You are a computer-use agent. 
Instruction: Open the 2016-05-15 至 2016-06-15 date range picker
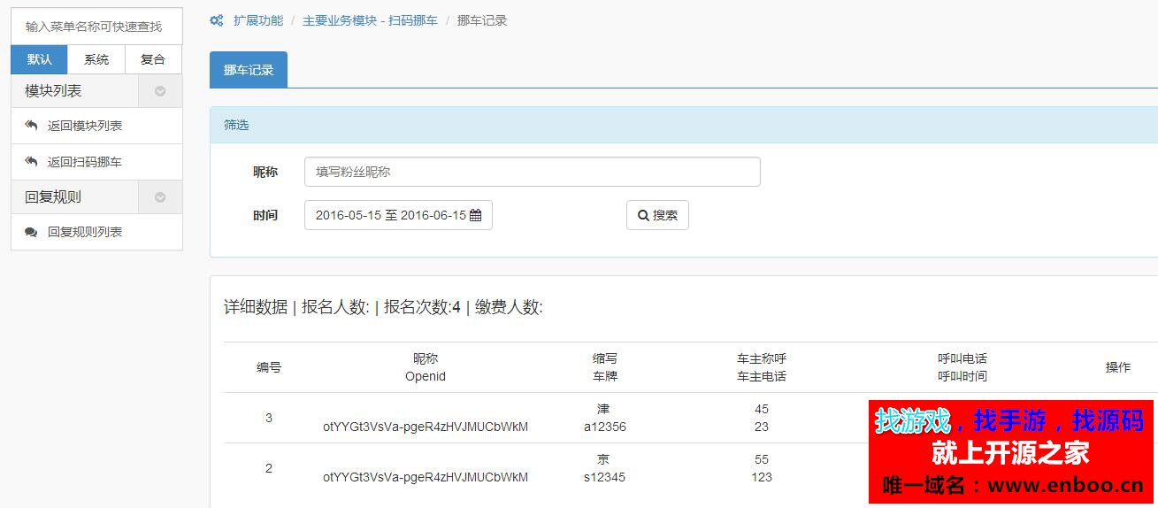coord(398,215)
